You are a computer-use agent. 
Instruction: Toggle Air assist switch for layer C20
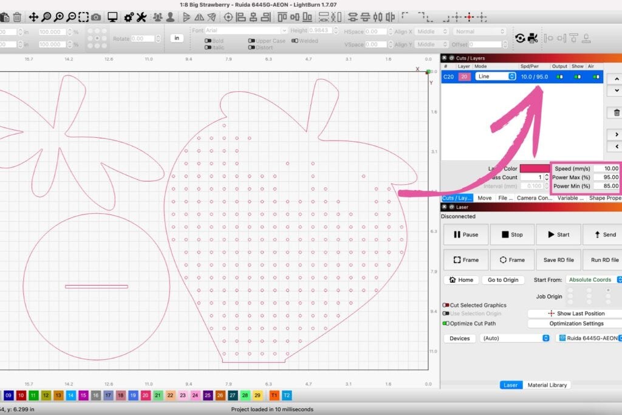596,77
